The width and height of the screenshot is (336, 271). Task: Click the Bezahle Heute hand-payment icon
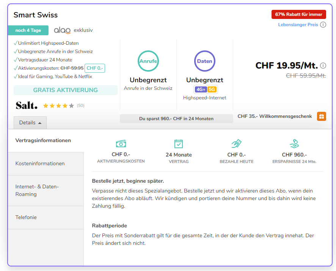(236, 144)
